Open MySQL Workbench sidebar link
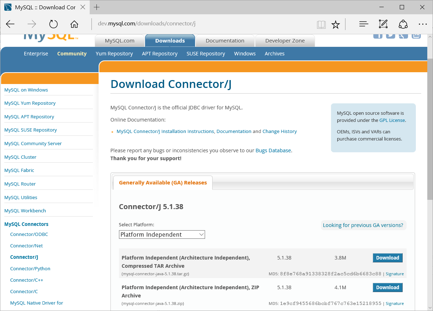This screenshot has height=311, width=433. pos(25,211)
